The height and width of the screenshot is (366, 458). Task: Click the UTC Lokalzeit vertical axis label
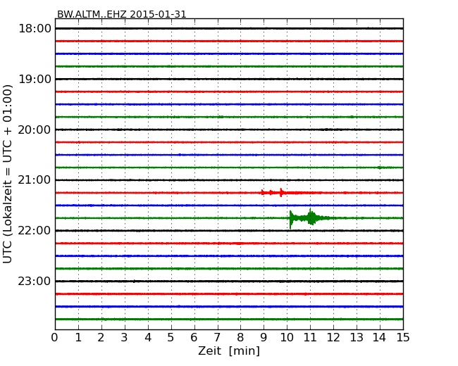pos(8,174)
